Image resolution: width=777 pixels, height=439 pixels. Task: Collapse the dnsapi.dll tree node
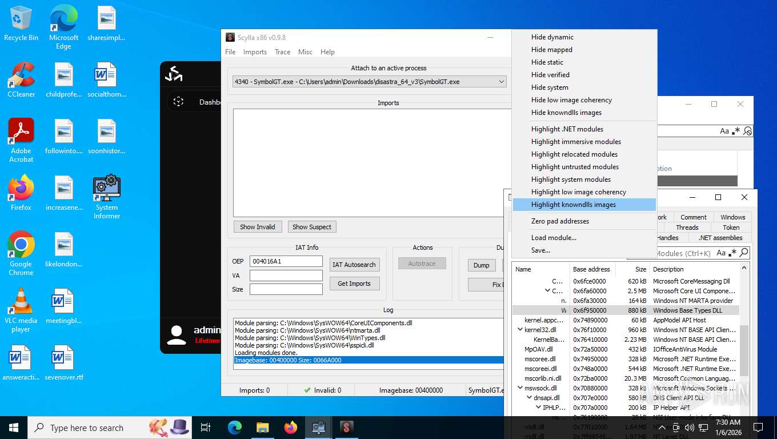(x=529, y=398)
